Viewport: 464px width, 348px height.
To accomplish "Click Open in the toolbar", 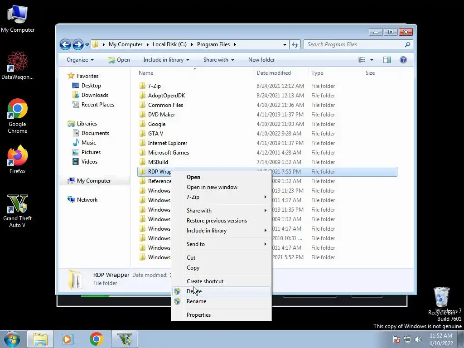I will 119,60.
